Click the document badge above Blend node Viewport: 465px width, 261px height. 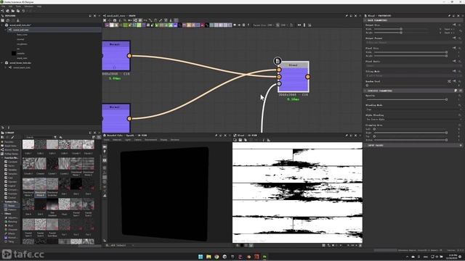click(278, 61)
